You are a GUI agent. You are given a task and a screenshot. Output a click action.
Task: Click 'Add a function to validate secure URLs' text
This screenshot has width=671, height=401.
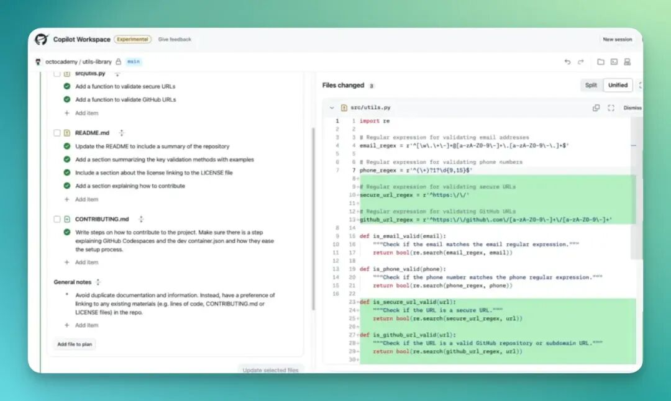pyautogui.click(x=126, y=86)
